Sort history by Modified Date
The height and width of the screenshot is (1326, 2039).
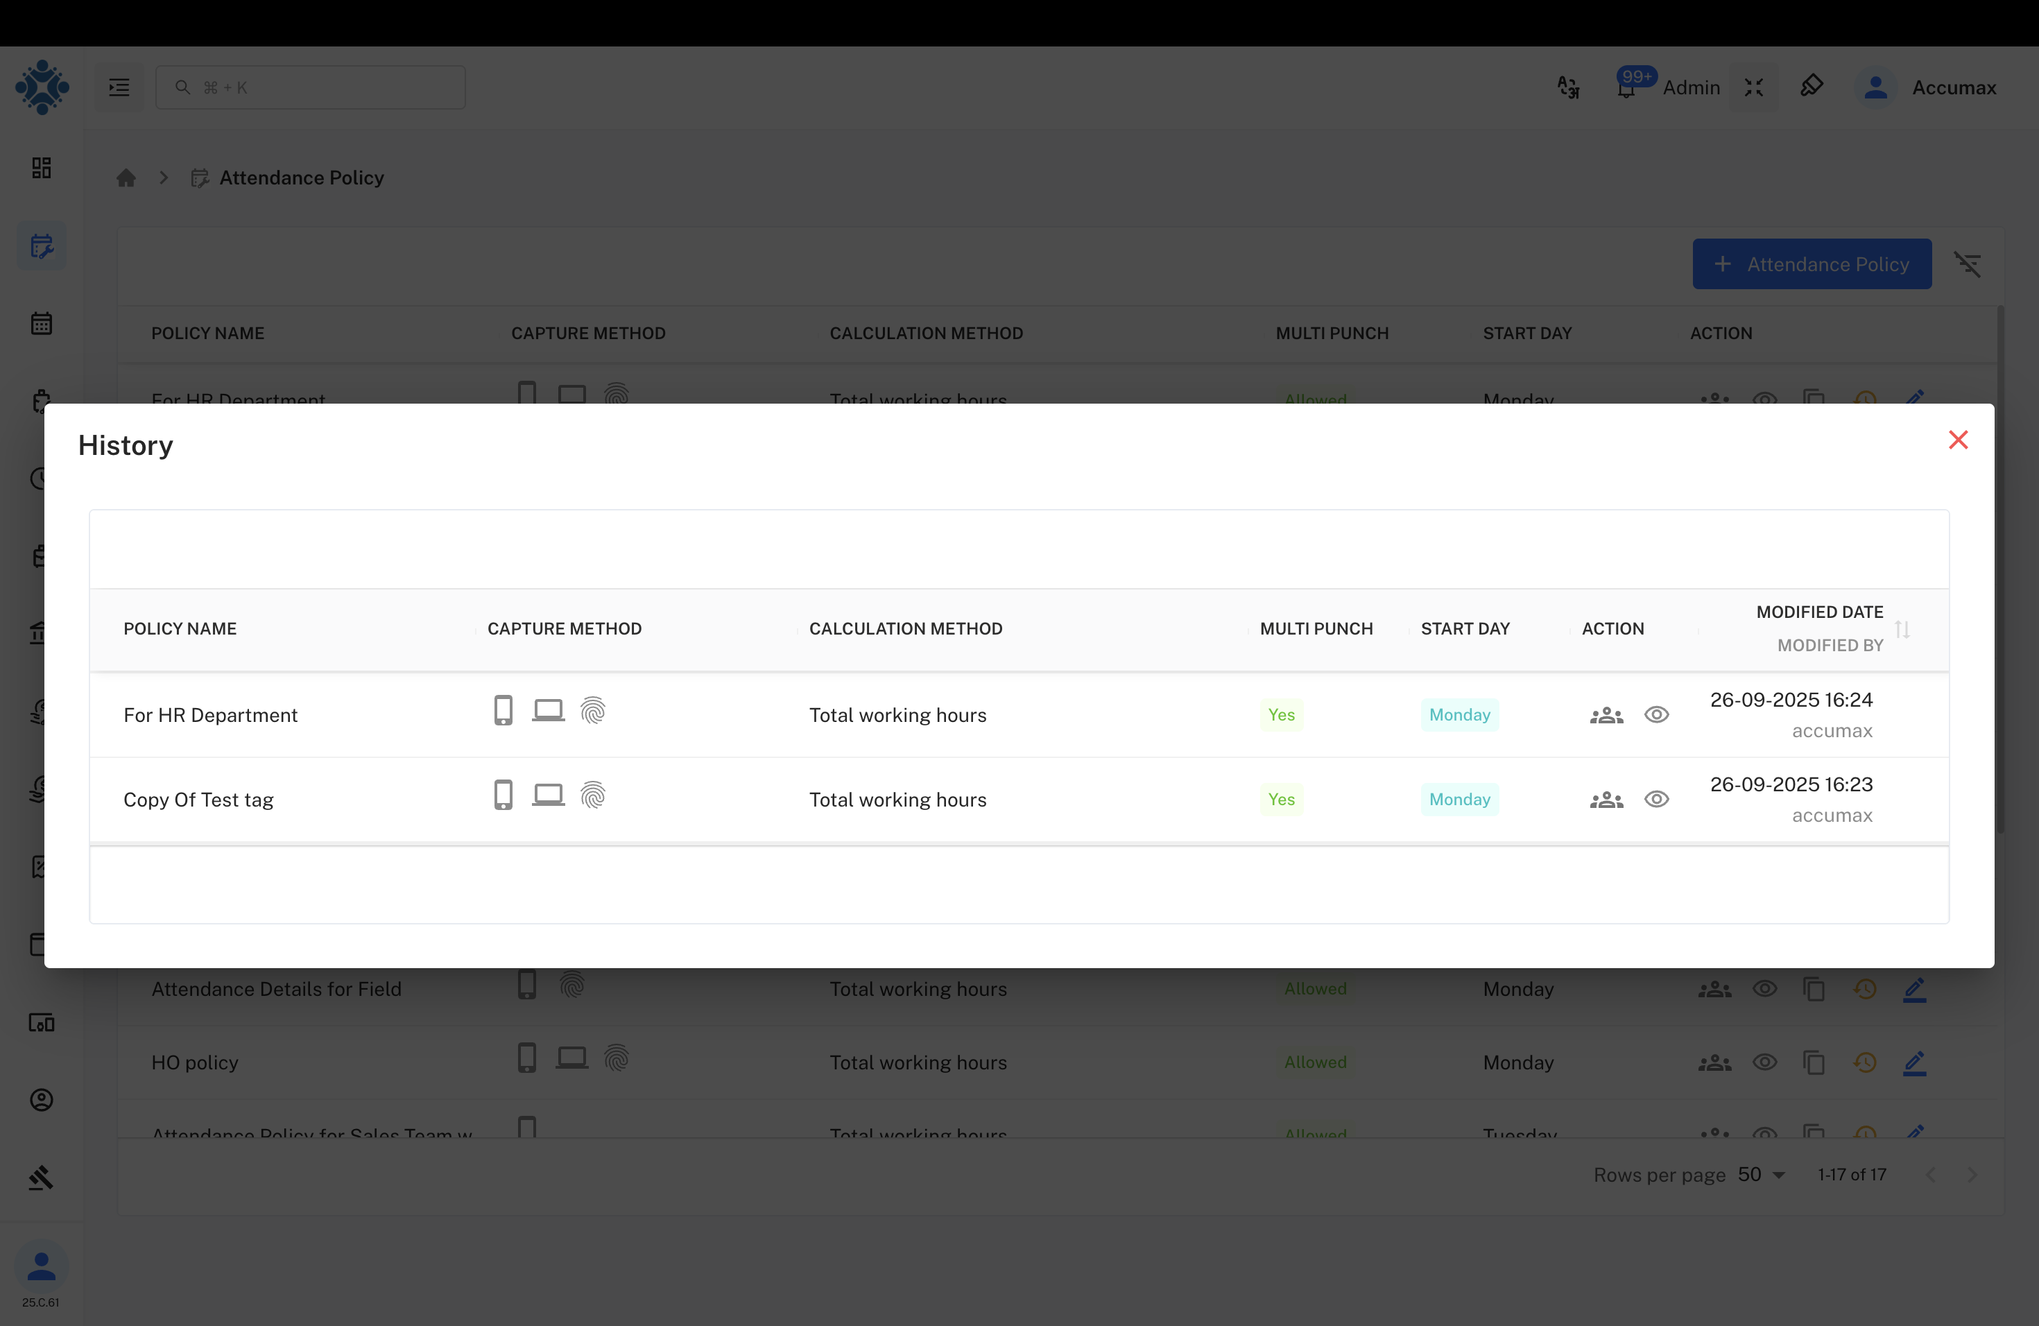1902,629
